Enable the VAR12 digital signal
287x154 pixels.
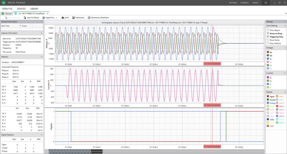tap(277, 110)
